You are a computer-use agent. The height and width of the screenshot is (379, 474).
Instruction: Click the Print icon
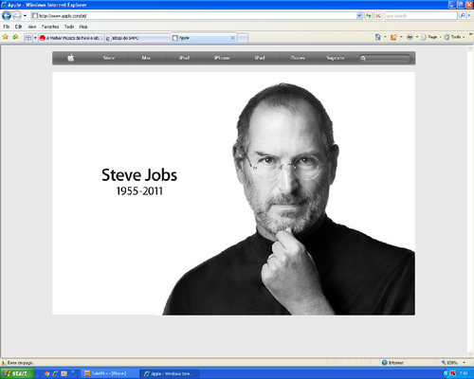click(410, 37)
